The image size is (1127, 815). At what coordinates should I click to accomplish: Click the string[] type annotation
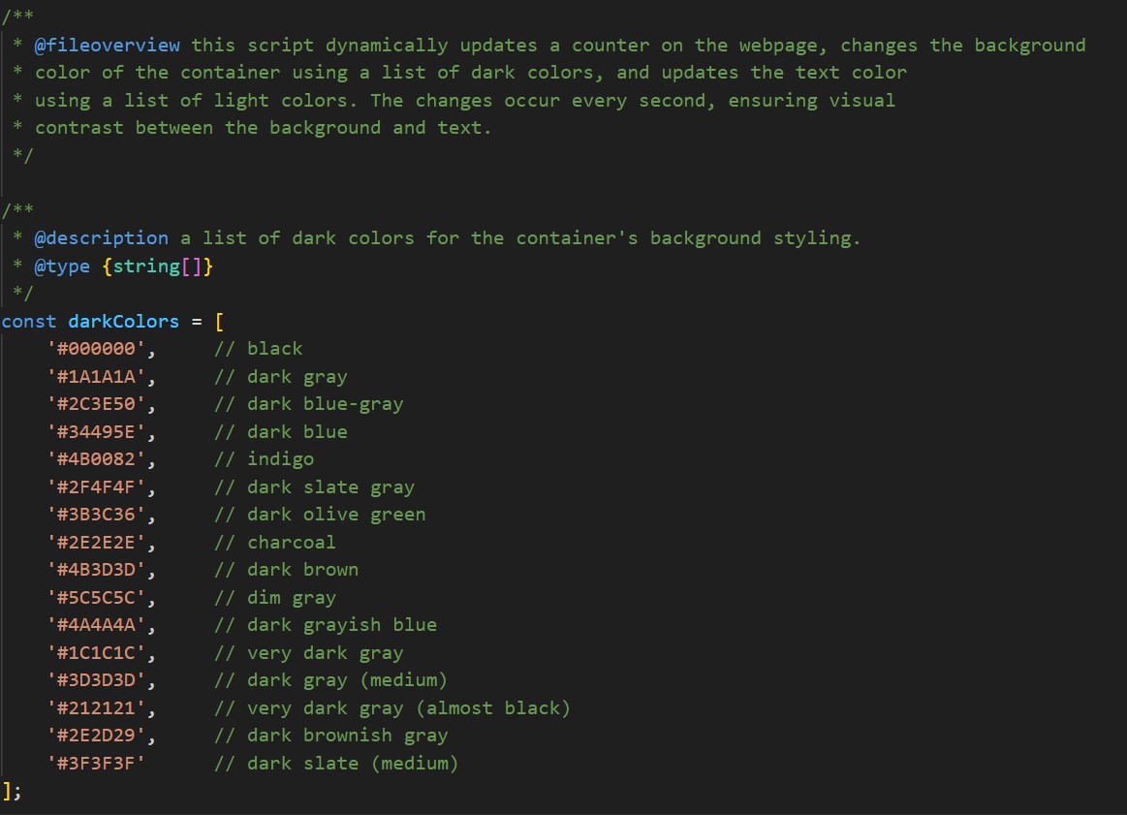pyautogui.click(x=157, y=266)
